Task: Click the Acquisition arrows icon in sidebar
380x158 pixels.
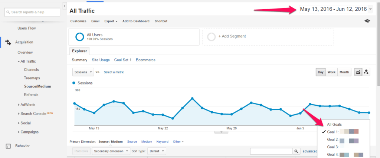Action: click(x=8, y=42)
